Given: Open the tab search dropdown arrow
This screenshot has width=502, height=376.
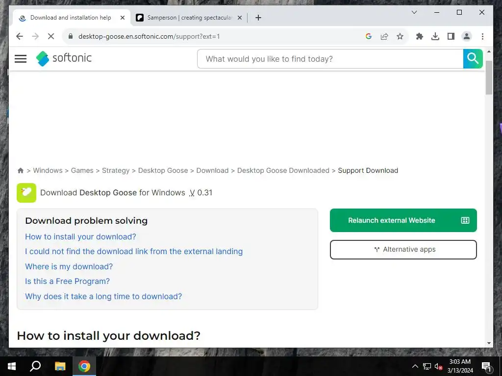Looking at the screenshot, I should tap(414, 12).
